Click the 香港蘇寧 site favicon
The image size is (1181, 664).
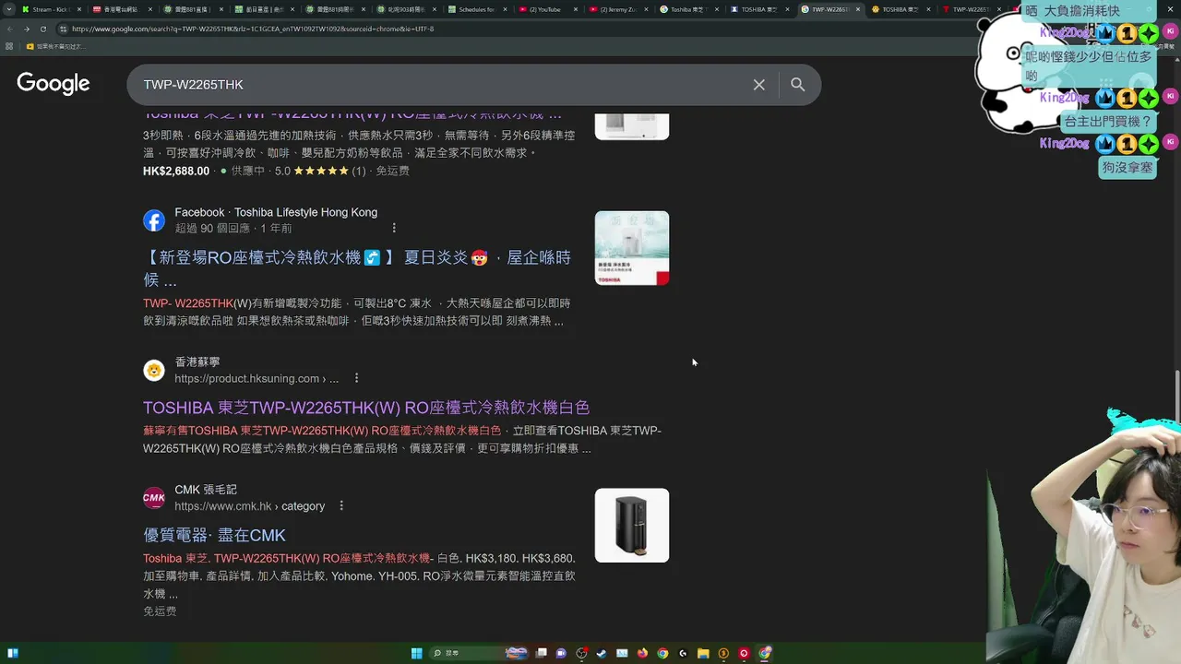tap(154, 371)
